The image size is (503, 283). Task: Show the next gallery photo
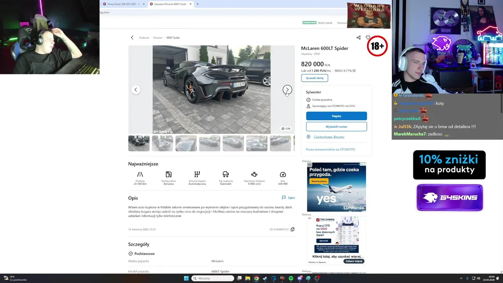coord(287,90)
